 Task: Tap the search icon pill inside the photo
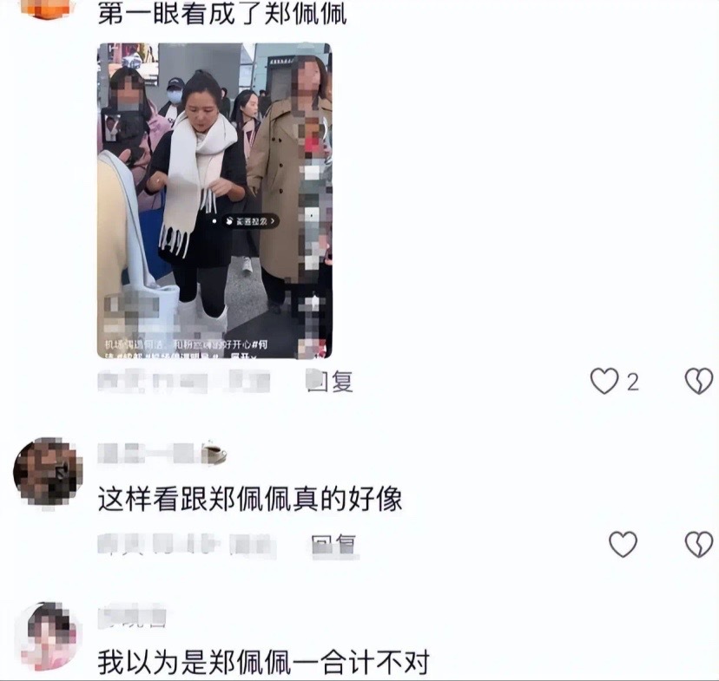tap(250, 221)
